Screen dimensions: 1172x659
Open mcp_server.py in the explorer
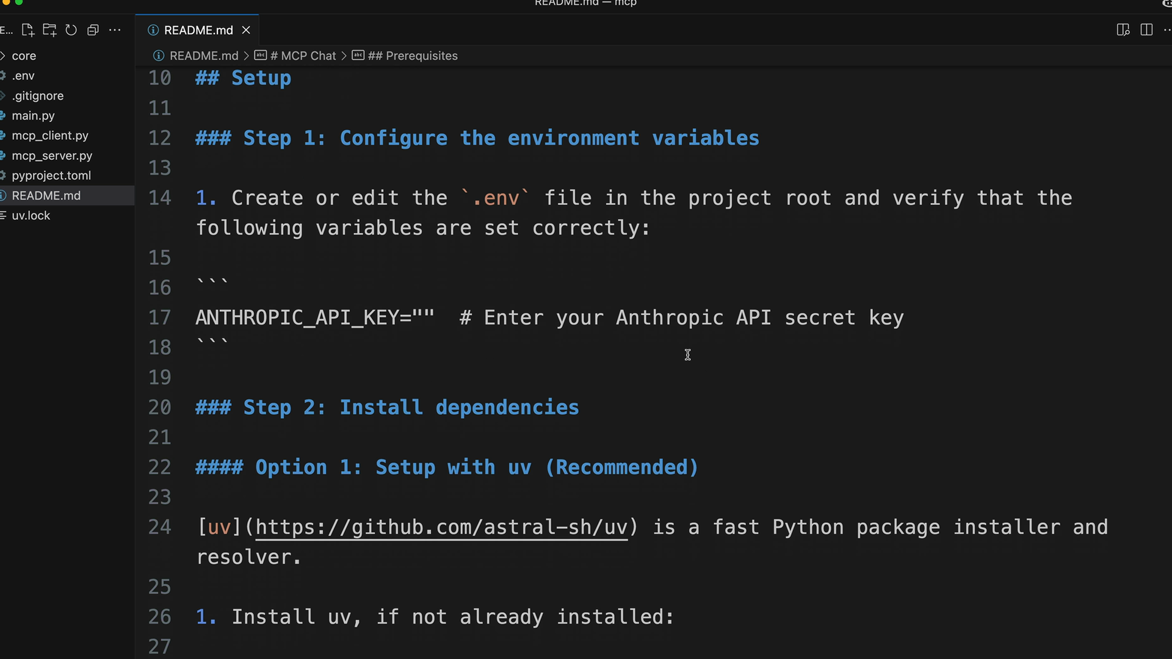(x=67, y=156)
